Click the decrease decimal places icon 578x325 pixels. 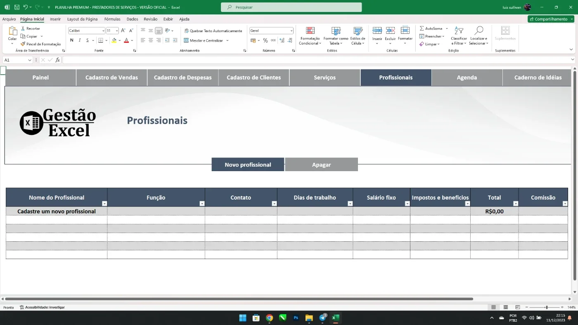coord(290,40)
